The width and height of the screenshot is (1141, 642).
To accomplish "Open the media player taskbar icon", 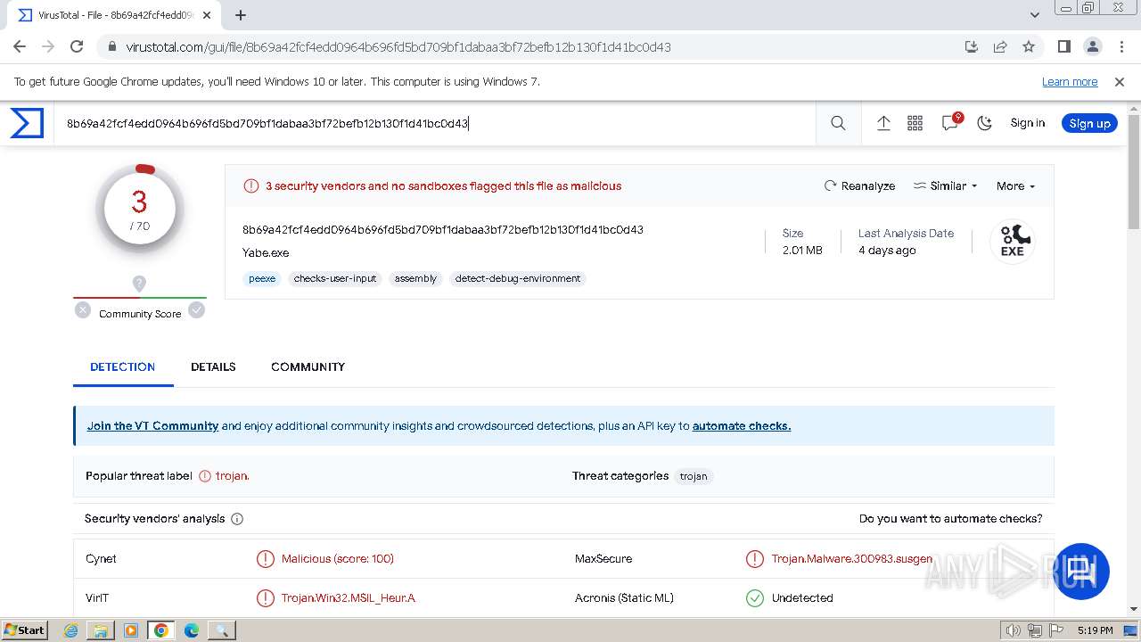I will pyautogui.click(x=131, y=630).
